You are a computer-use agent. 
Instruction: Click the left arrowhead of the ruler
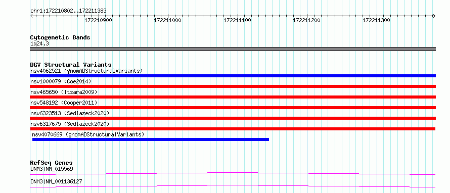(x=31, y=16)
